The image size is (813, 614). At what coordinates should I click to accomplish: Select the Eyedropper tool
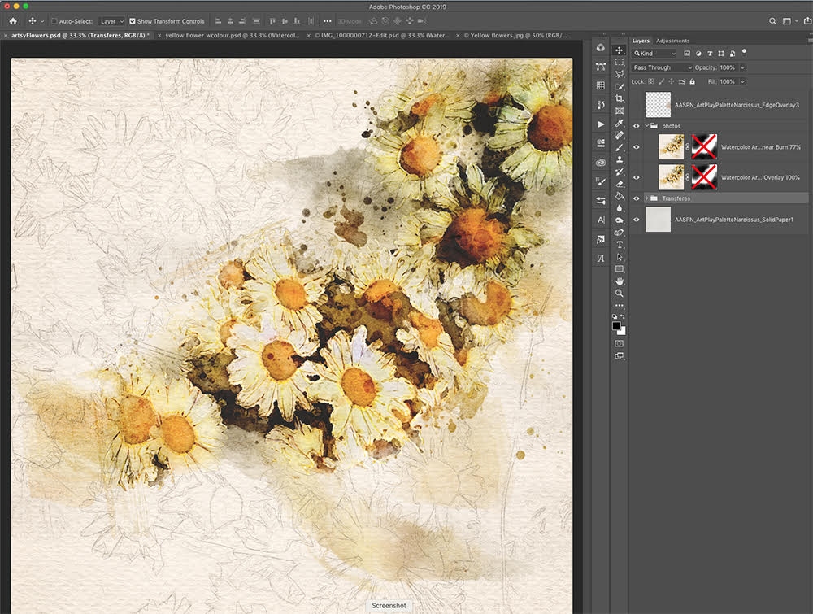click(x=619, y=123)
